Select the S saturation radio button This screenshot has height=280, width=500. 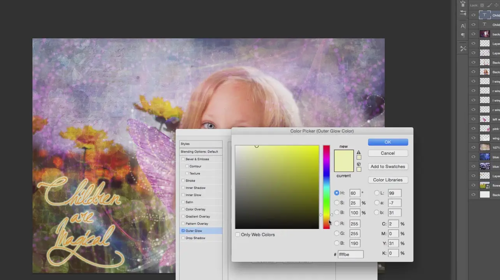pyautogui.click(x=337, y=203)
